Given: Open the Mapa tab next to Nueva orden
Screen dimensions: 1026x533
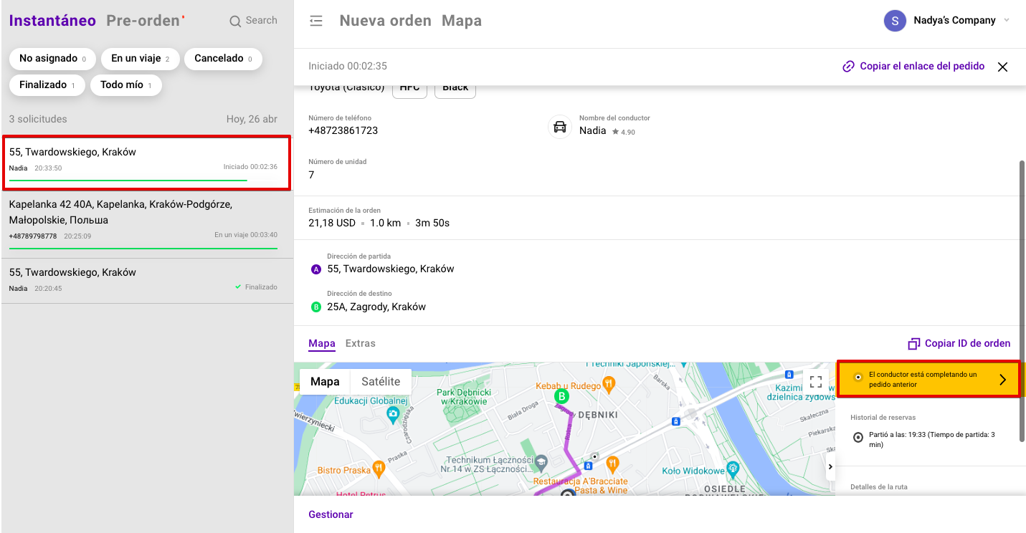Looking at the screenshot, I should pos(462,21).
